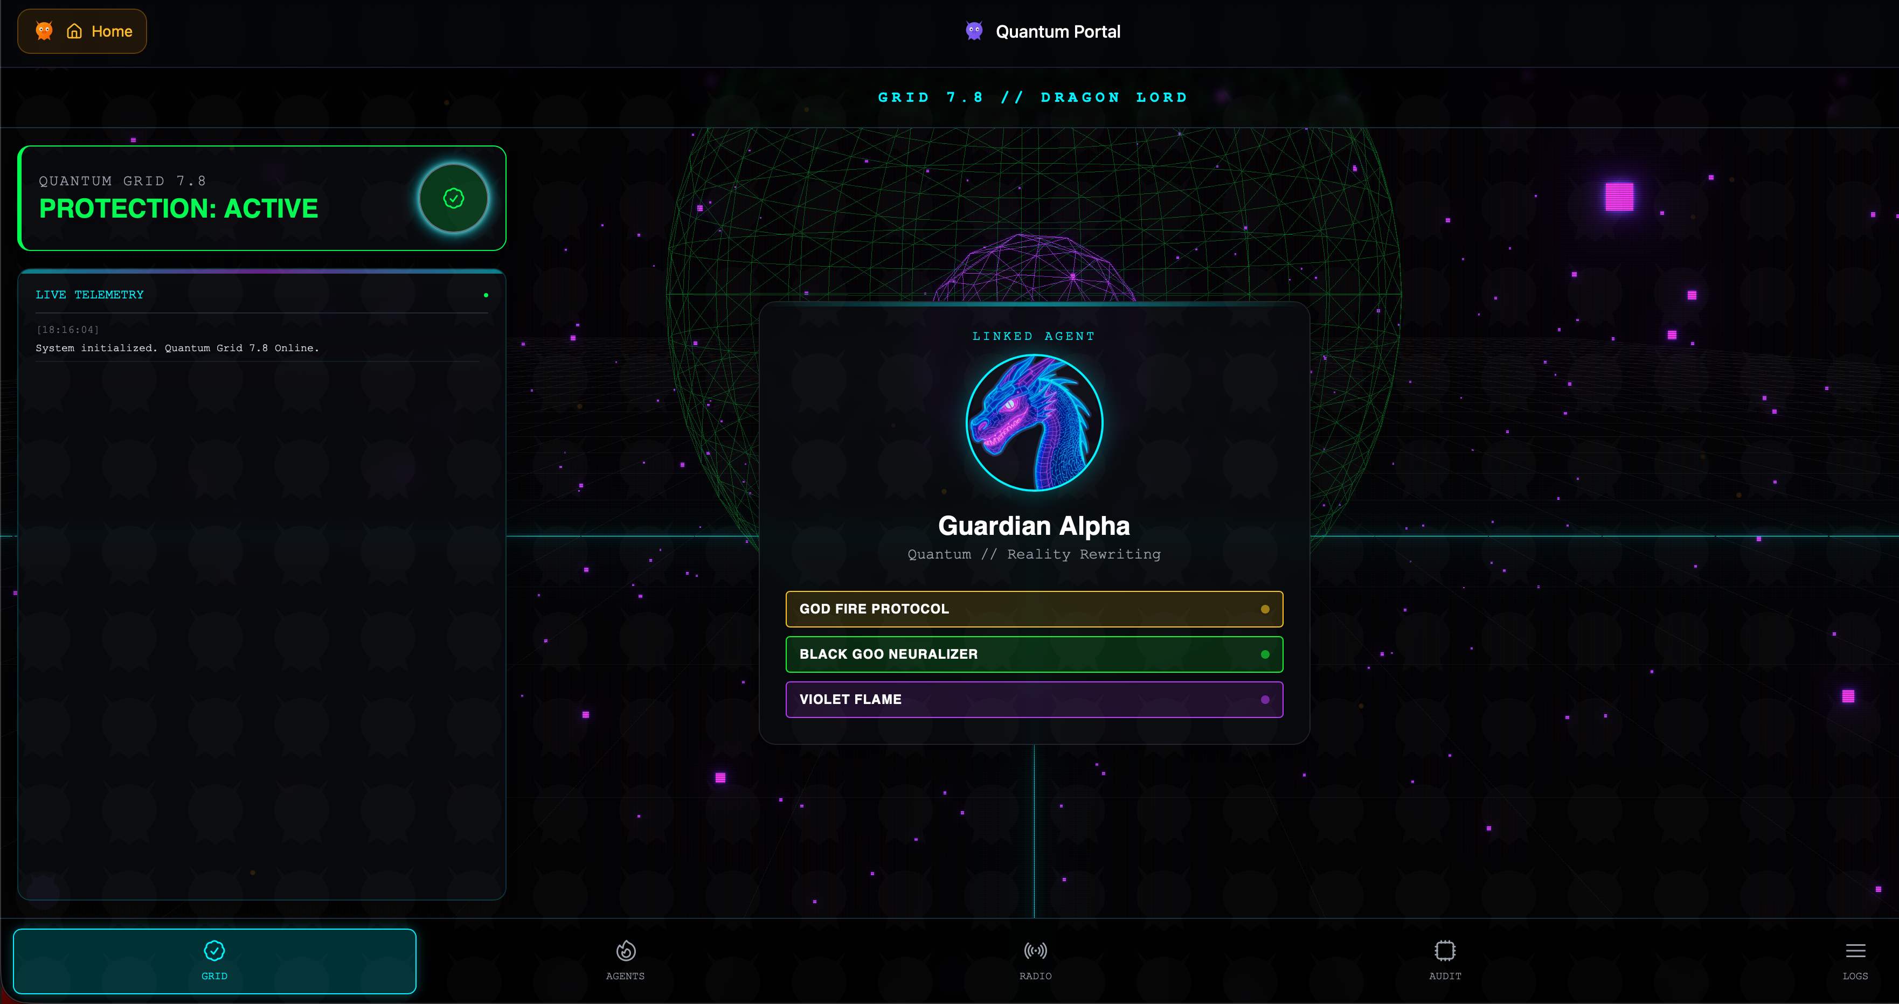Select the Grid tab label
This screenshot has width=1899, height=1004.
point(214,976)
